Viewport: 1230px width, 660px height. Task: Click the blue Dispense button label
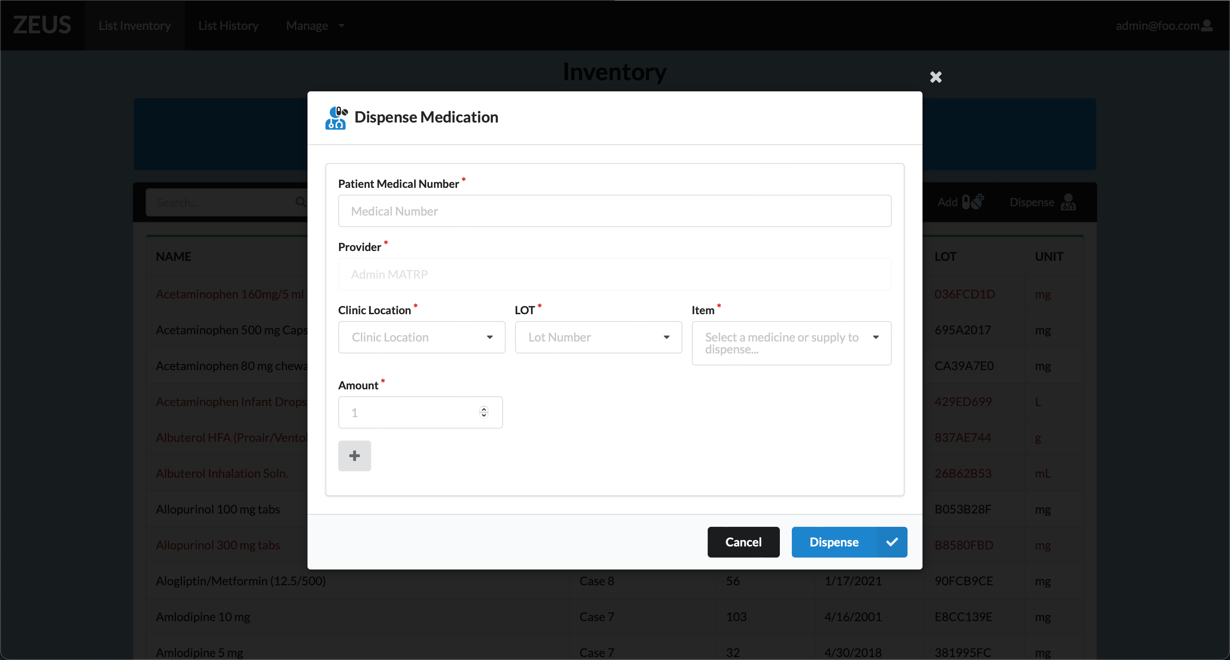click(x=834, y=542)
